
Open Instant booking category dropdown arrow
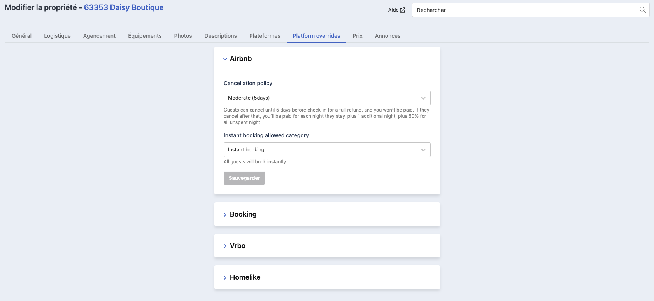[x=423, y=150]
